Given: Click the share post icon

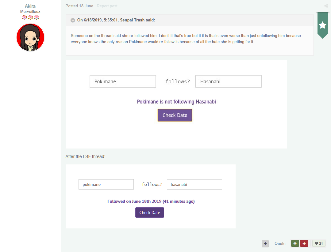Looking at the screenshot, I should pos(326,6).
